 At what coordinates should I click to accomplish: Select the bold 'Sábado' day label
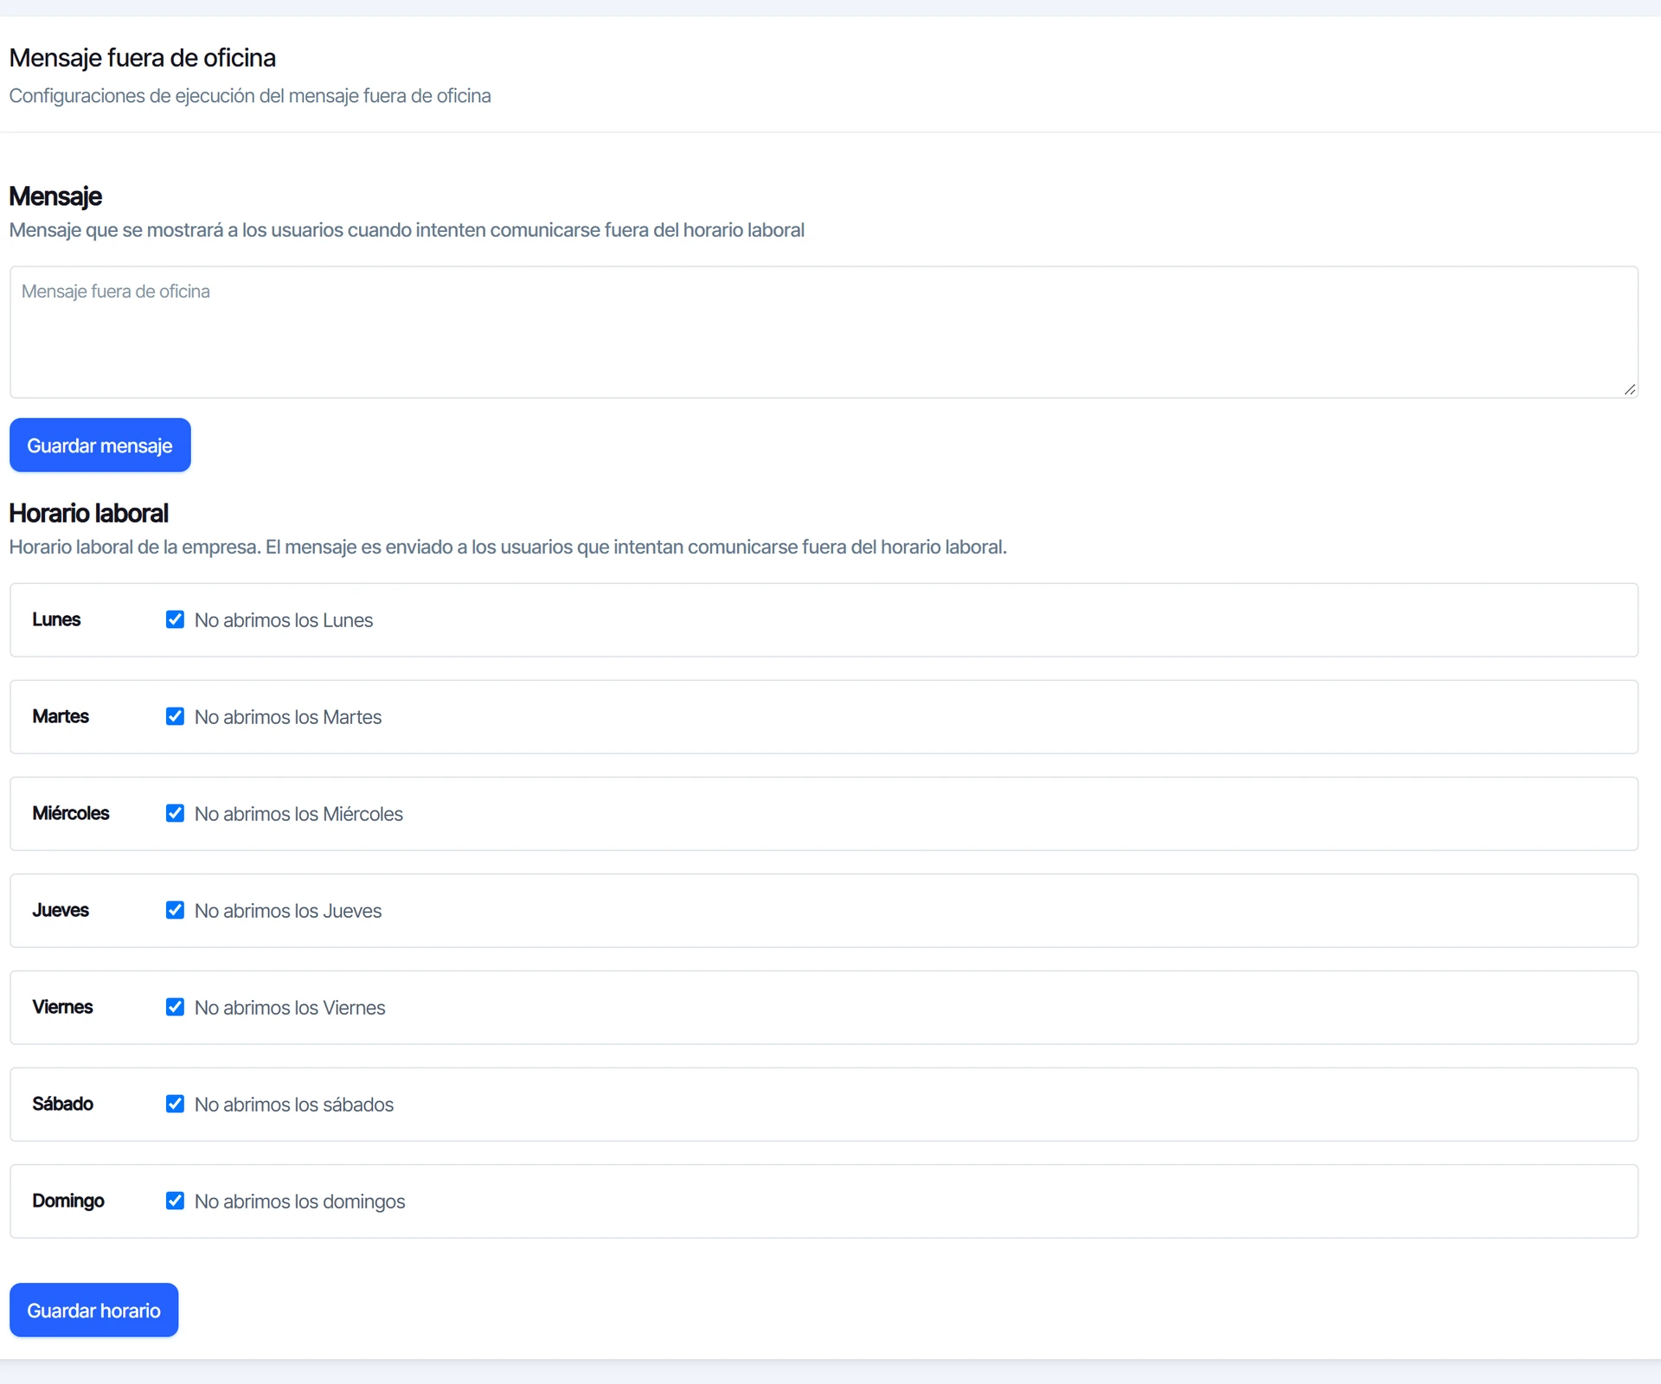click(x=62, y=1104)
